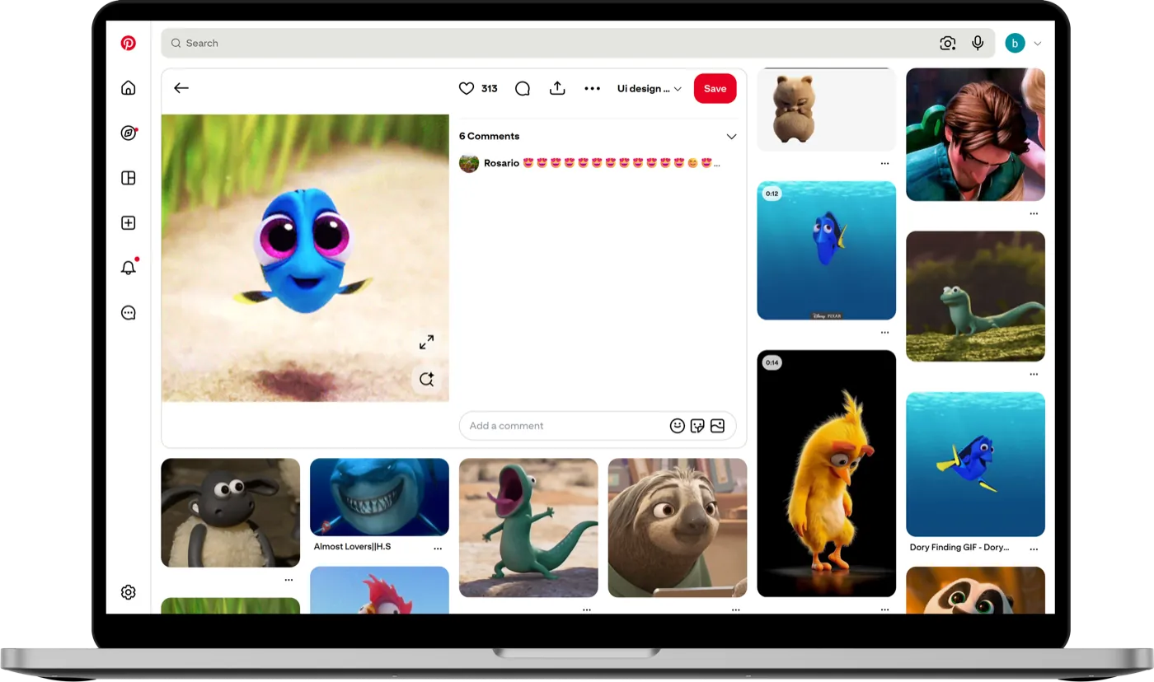Open the main baby Dory image
The image size is (1154, 682).
305,258
